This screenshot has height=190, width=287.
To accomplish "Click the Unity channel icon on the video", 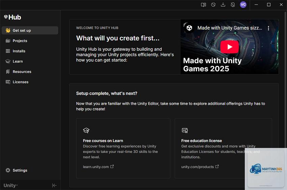I will pos(189,28).
